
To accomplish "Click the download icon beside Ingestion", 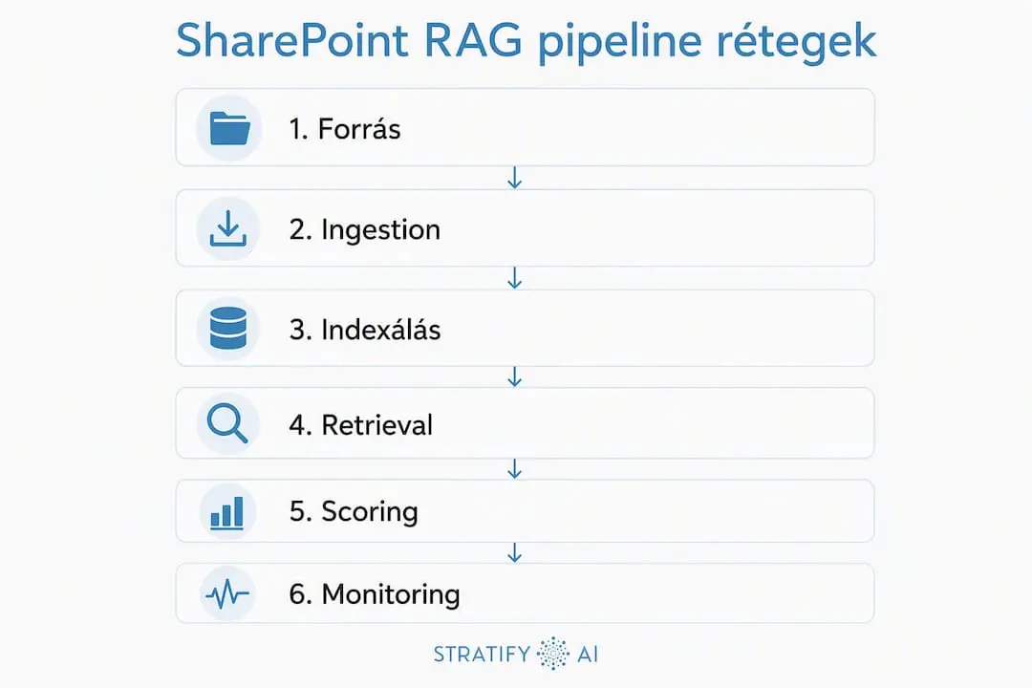I will click(227, 228).
